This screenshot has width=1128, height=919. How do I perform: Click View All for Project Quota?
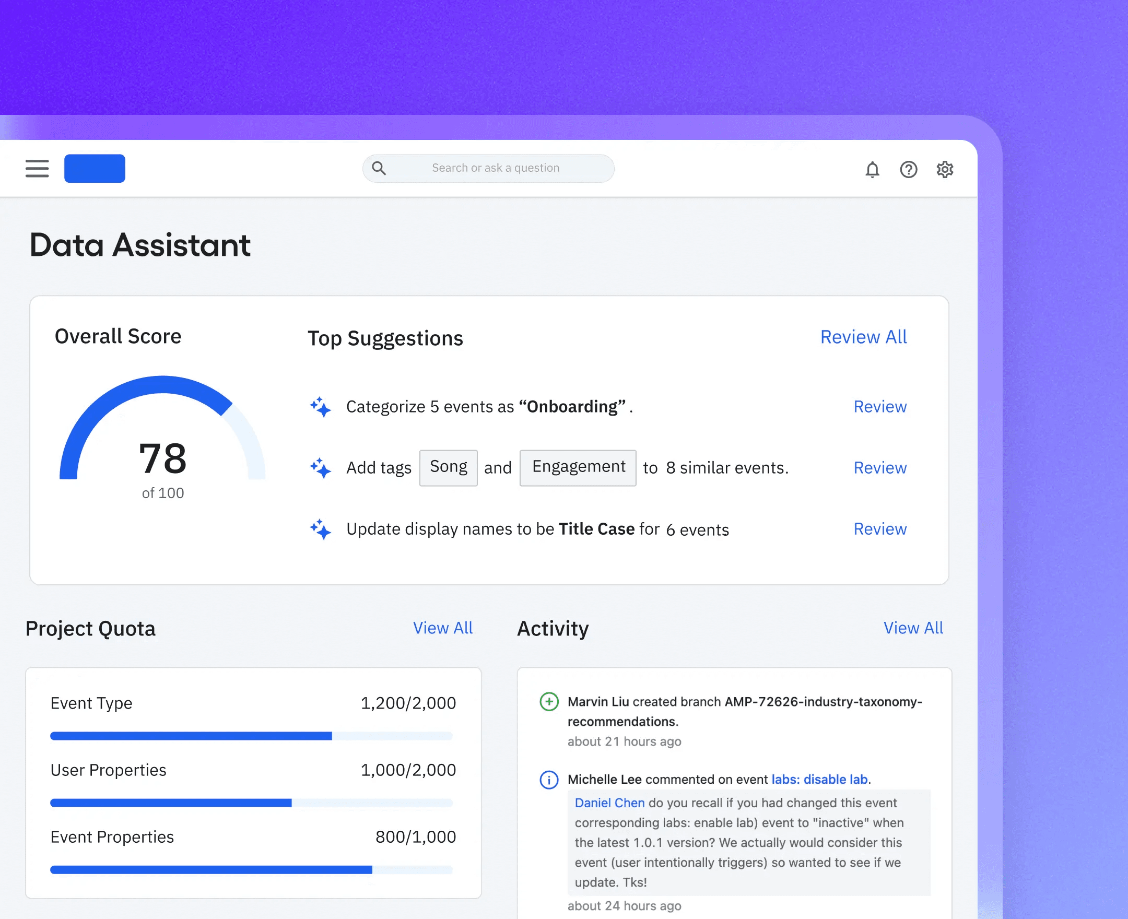(443, 628)
